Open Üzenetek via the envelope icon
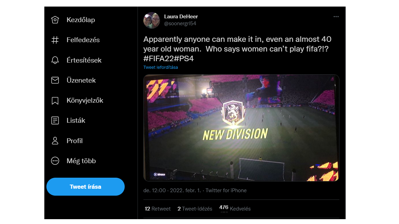The height and width of the screenshot is (224, 399). click(x=55, y=80)
